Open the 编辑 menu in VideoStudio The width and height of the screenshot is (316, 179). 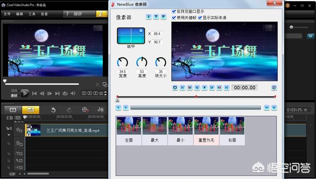[x=20, y=14]
